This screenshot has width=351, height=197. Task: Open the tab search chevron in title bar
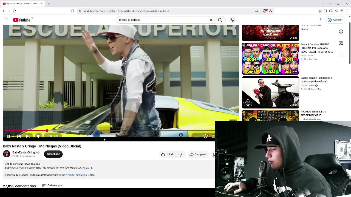coord(323,4)
